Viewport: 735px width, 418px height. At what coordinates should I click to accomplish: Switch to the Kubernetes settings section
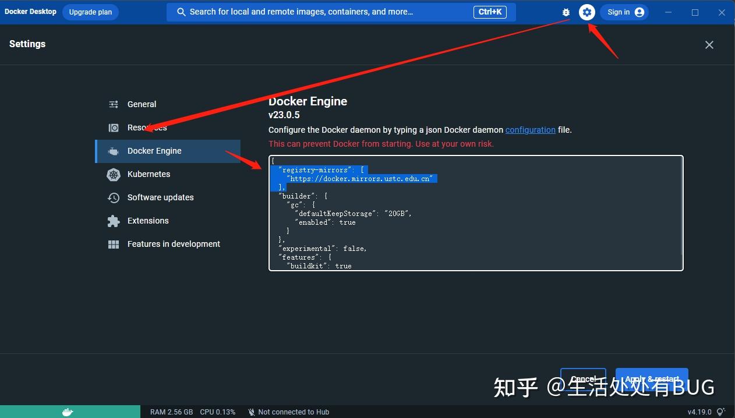(149, 174)
